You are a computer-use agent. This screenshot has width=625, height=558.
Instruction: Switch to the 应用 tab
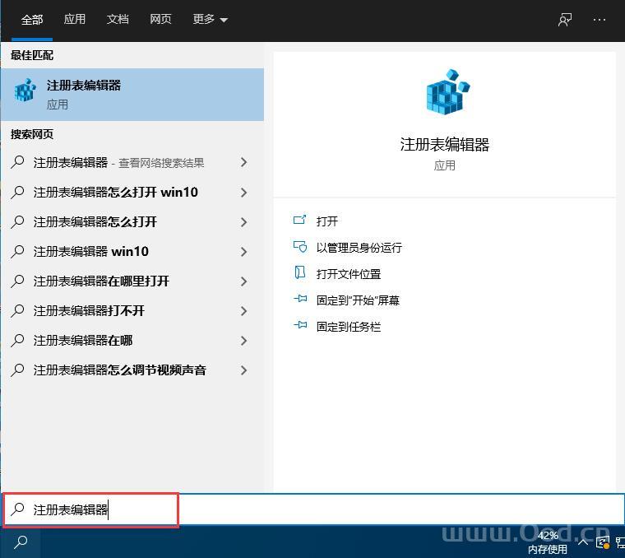coord(75,20)
